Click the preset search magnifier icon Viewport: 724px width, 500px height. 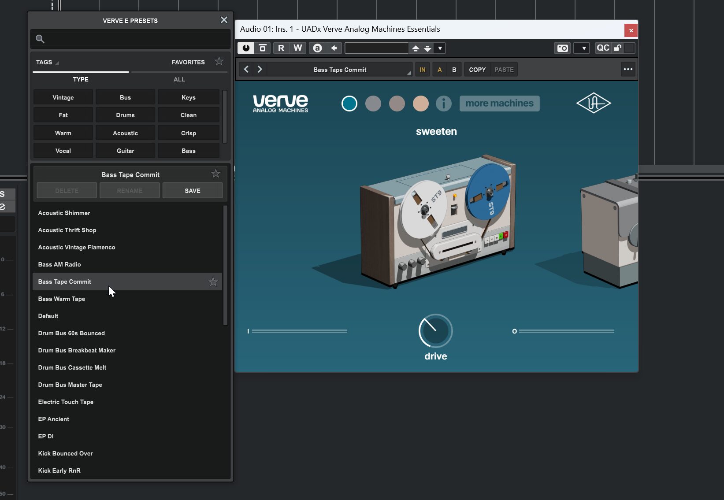[40, 39]
